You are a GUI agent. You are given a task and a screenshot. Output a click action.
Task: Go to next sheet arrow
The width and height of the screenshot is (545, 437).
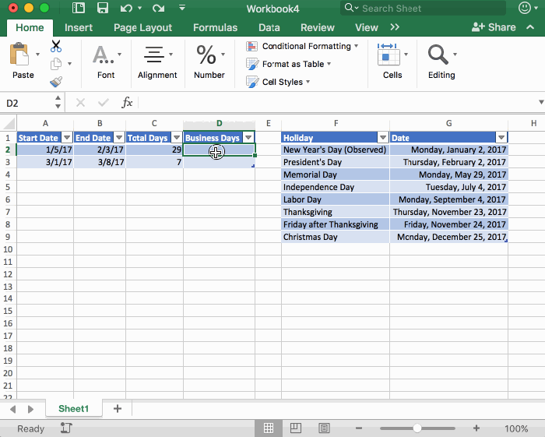coord(30,409)
